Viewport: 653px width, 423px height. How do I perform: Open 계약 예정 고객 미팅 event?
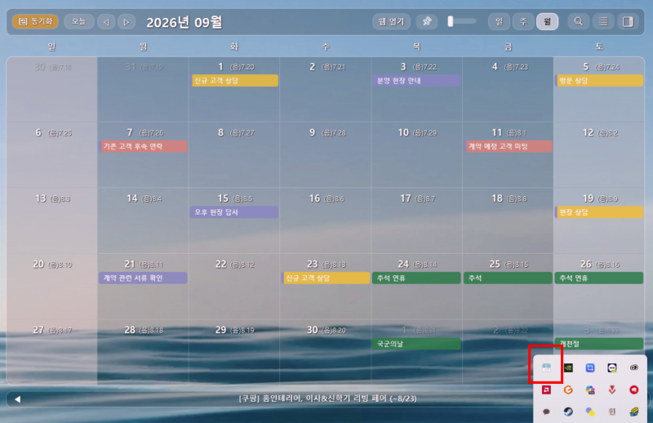pos(509,146)
